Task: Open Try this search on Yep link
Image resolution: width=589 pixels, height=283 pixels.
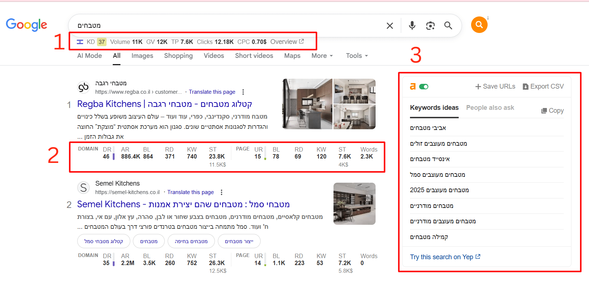Action: (445, 257)
